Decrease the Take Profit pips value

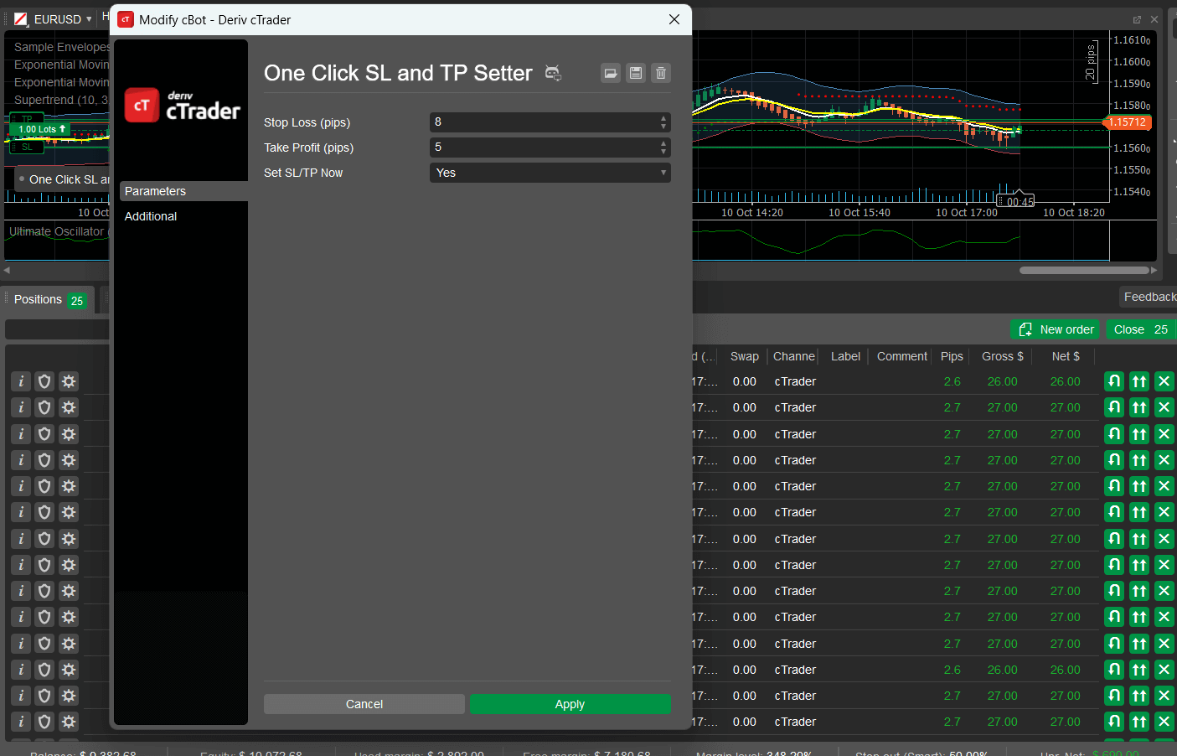pyautogui.click(x=663, y=152)
